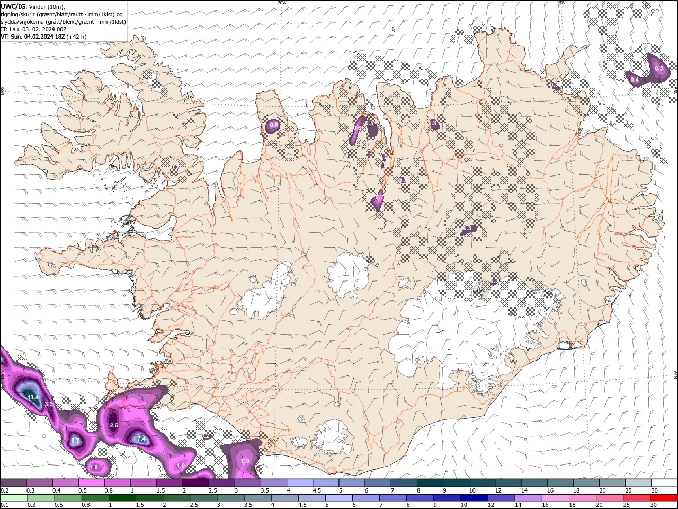Click the top legend swatch between 0.2 and 0.3
The image size is (678, 509).
[13, 483]
